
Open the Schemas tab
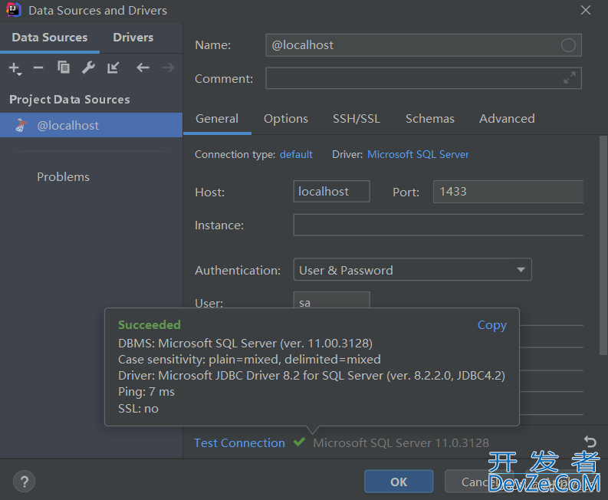tap(429, 119)
